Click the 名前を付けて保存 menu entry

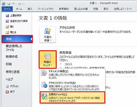click(x=19, y=21)
